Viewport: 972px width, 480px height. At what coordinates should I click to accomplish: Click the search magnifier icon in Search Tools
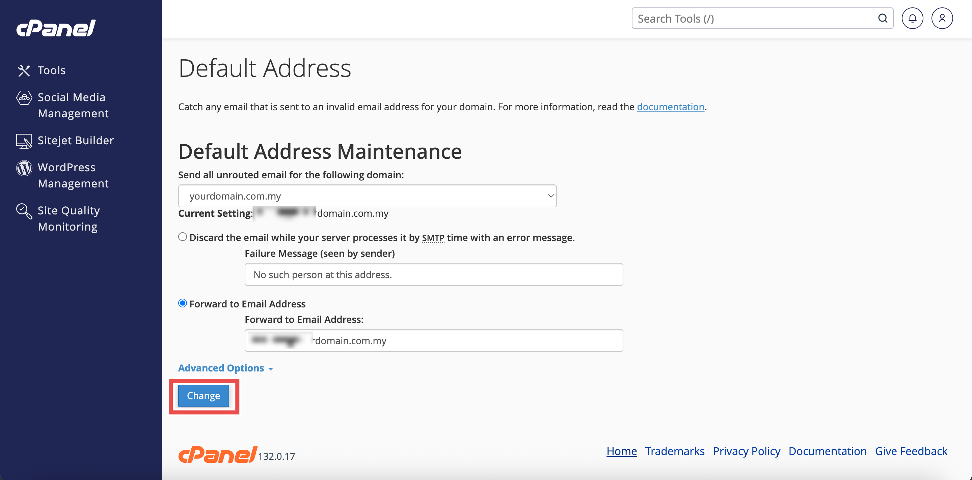882,18
